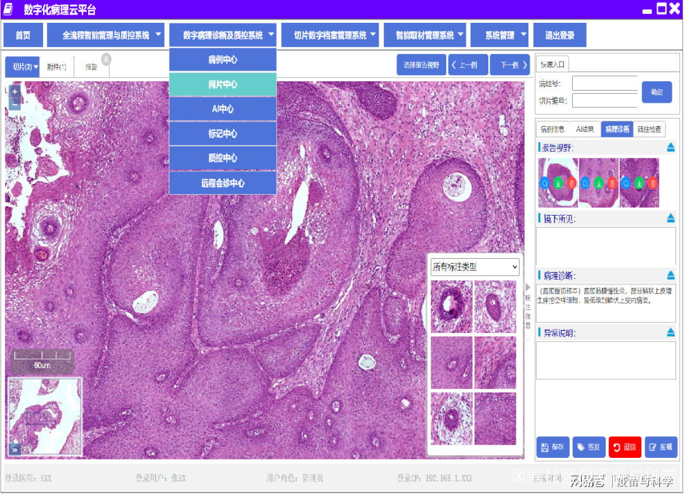The width and height of the screenshot is (685, 494).
Task: Magnify the first report view thumbnail
Action: point(545,183)
